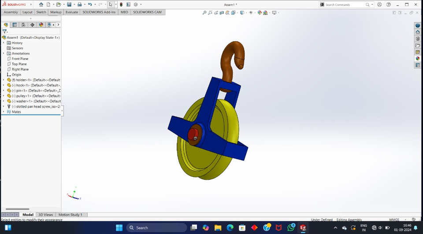Toggle the filter icon in feature tree
The image size is (423, 234).
pyautogui.click(x=4, y=32)
